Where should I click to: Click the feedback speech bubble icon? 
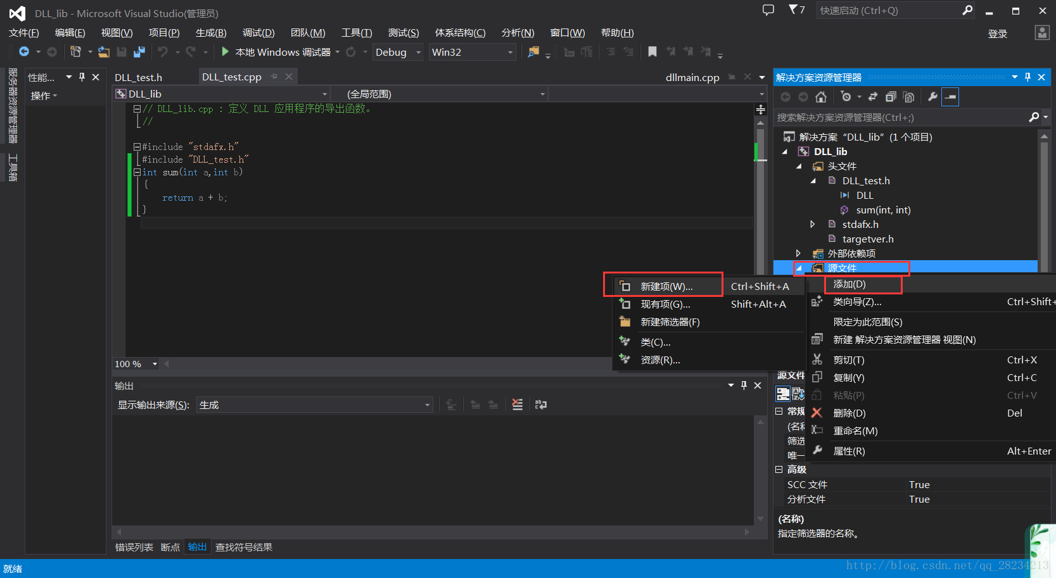pyautogui.click(x=768, y=10)
